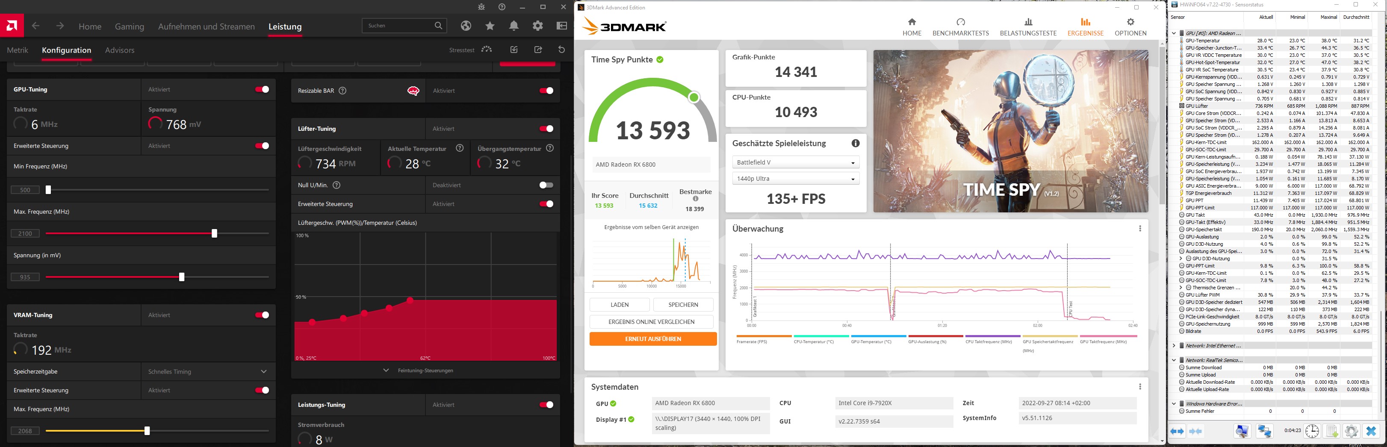This screenshot has height=447, width=1387.
Task: Open AMD Software help question mark icon
Action: (502, 7)
